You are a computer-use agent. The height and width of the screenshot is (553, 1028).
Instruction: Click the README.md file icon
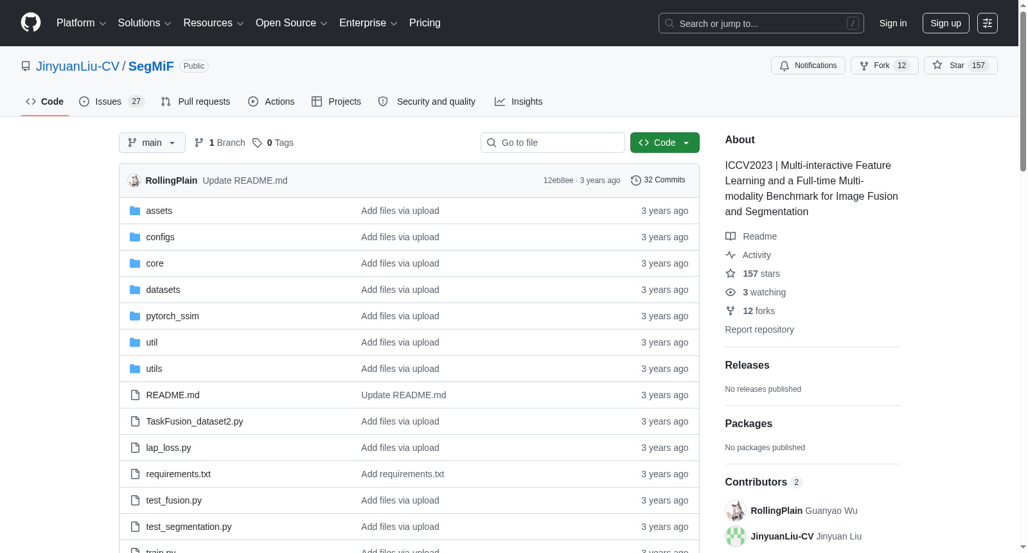coord(135,395)
